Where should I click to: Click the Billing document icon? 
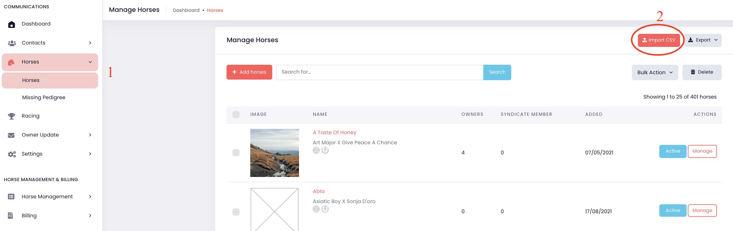[x=11, y=216]
